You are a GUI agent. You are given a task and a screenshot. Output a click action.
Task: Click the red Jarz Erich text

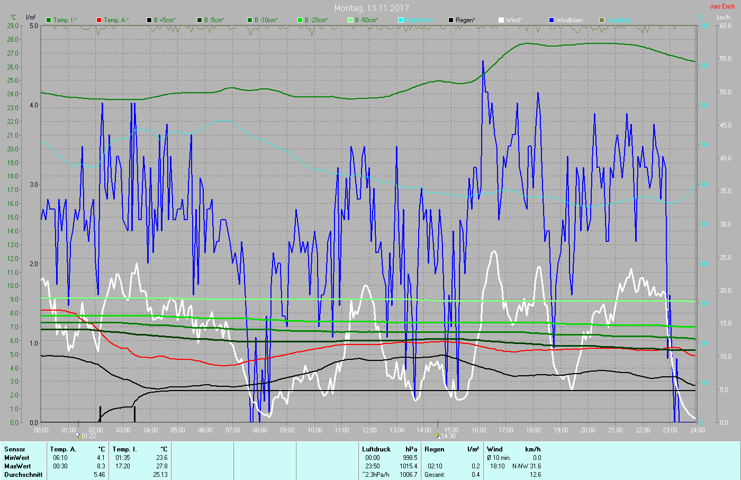(722, 6)
